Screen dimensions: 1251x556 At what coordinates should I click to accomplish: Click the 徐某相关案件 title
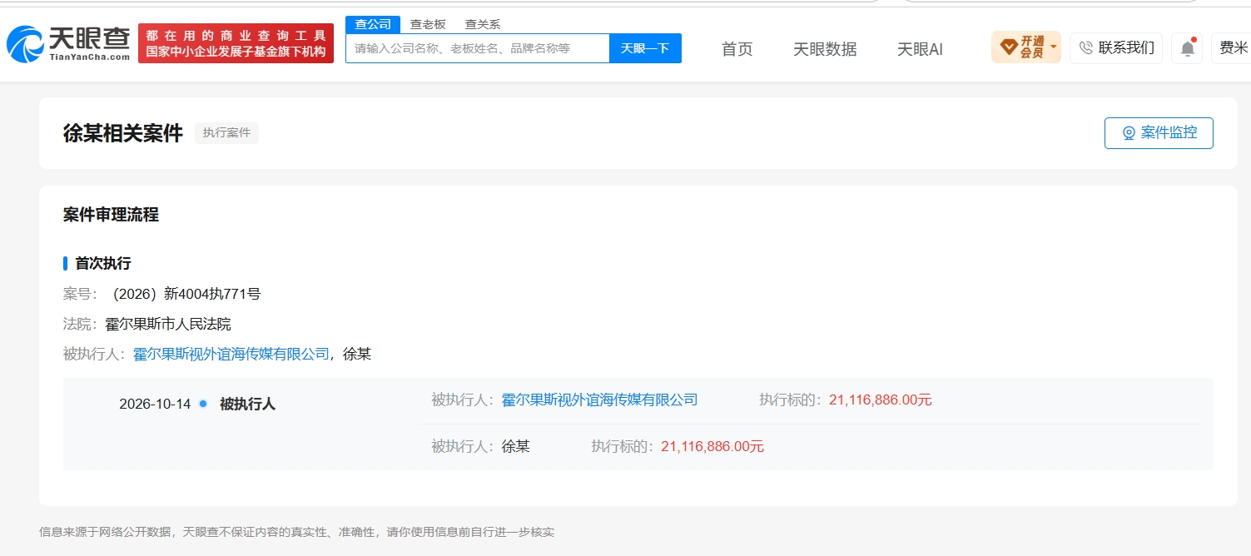coord(123,133)
